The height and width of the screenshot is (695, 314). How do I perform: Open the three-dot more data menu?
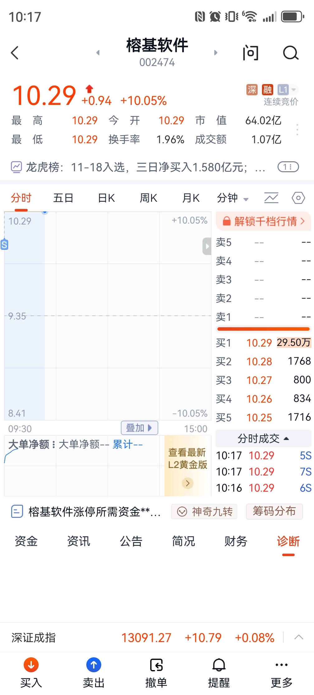[x=297, y=130]
